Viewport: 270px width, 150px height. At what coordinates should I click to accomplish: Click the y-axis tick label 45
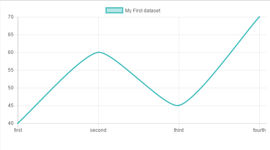10,105
